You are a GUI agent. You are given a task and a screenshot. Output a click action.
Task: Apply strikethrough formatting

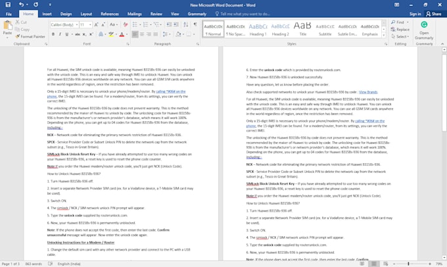click(x=78, y=34)
